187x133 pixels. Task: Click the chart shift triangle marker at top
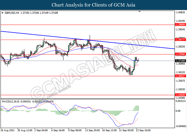pyautogui.click(x=139, y=11)
